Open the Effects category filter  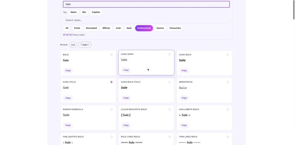point(106,28)
